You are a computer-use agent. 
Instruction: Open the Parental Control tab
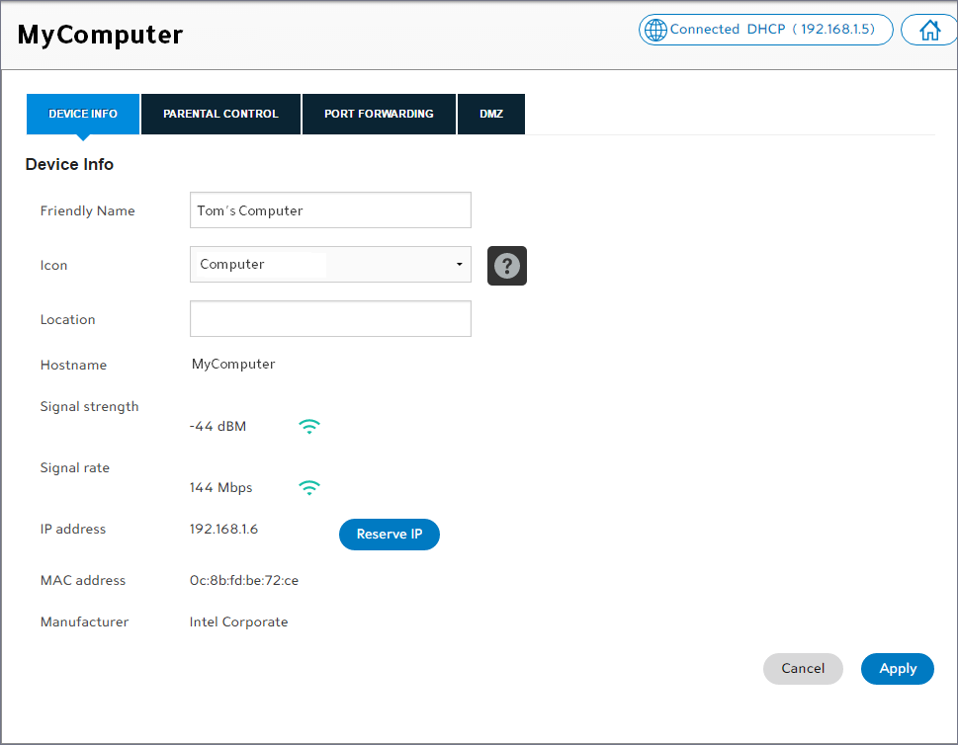tap(220, 114)
